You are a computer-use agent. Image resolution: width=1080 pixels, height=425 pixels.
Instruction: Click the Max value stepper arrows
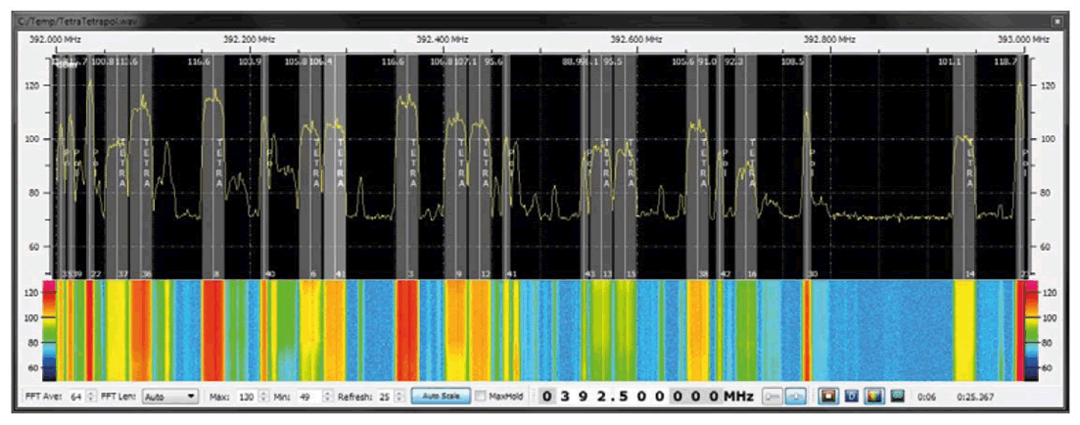264,397
